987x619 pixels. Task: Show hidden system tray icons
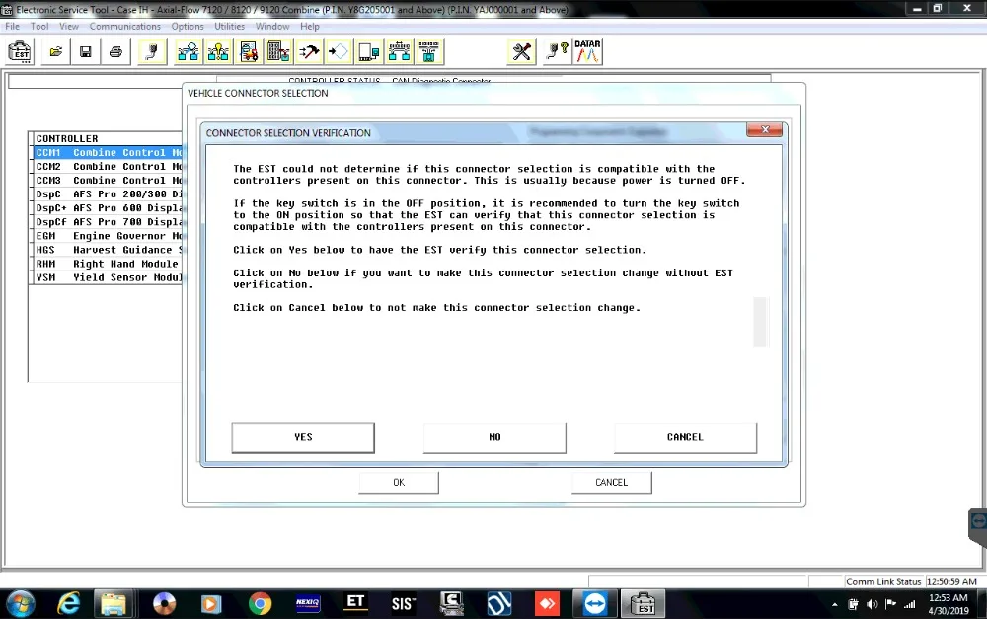(835, 604)
